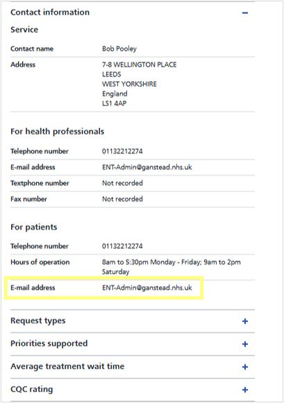The height and width of the screenshot is (403, 284).
Task: Select Textphone number Not recorded value
Action: (122, 183)
